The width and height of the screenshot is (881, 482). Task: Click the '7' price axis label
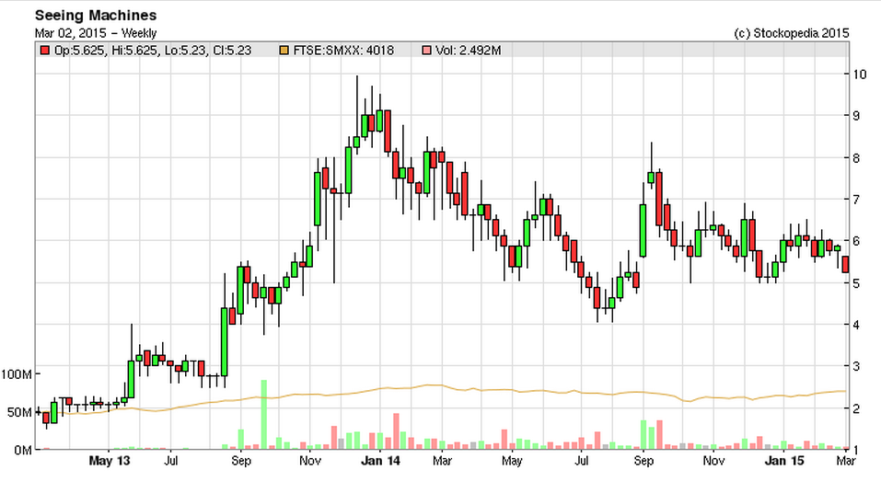[856, 200]
